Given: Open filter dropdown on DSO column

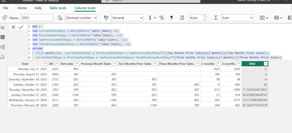Looking at the screenshot, I should (x=266, y=64).
